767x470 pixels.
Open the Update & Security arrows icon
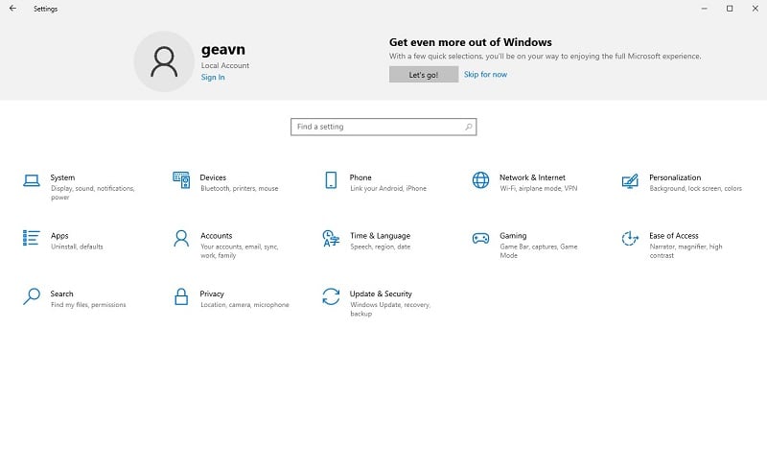(331, 296)
